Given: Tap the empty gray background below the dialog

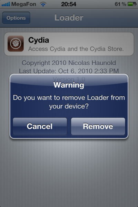Looking at the screenshot, I should coord(69,171).
